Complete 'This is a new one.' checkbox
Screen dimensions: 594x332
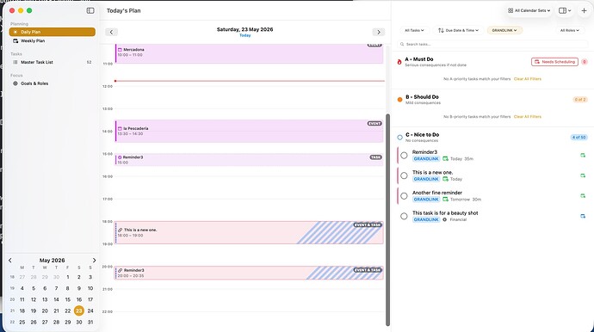(x=404, y=175)
